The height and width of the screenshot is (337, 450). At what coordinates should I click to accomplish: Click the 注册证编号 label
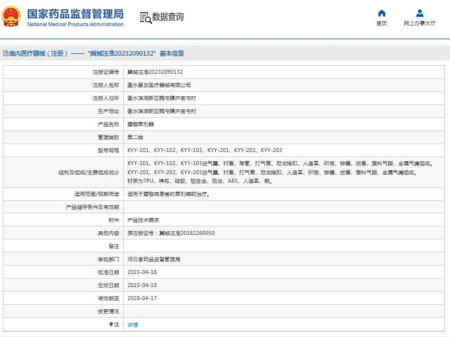(x=106, y=72)
